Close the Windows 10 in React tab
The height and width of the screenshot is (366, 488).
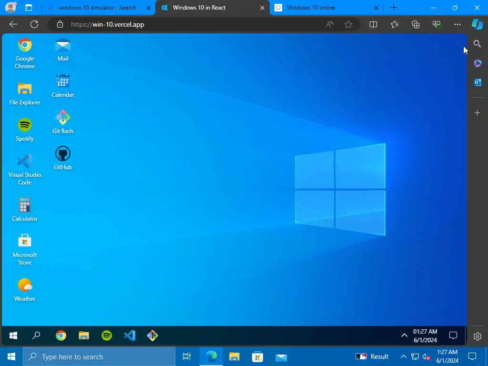click(x=263, y=8)
